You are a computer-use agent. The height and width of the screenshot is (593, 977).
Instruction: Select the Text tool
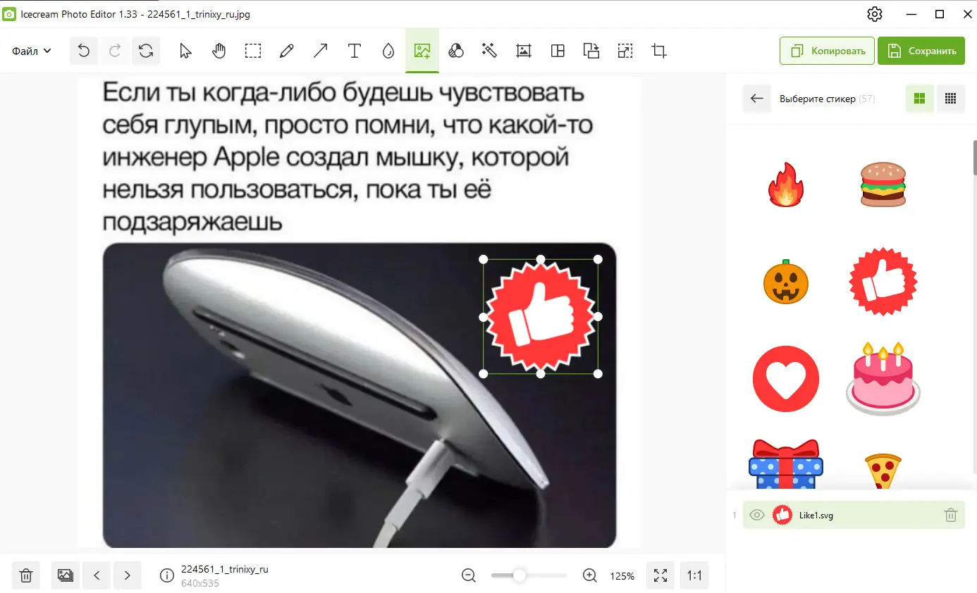[x=354, y=50]
